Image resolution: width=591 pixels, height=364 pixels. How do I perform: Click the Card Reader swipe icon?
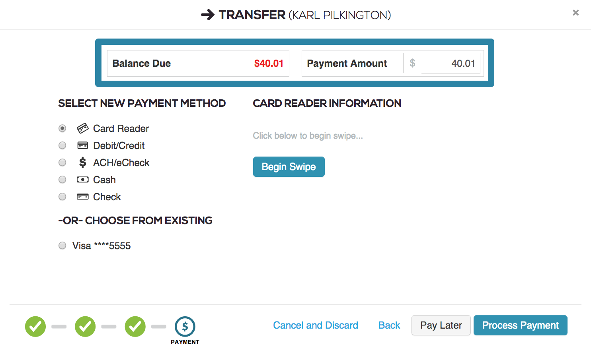pyautogui.click(x=82, y=128)
